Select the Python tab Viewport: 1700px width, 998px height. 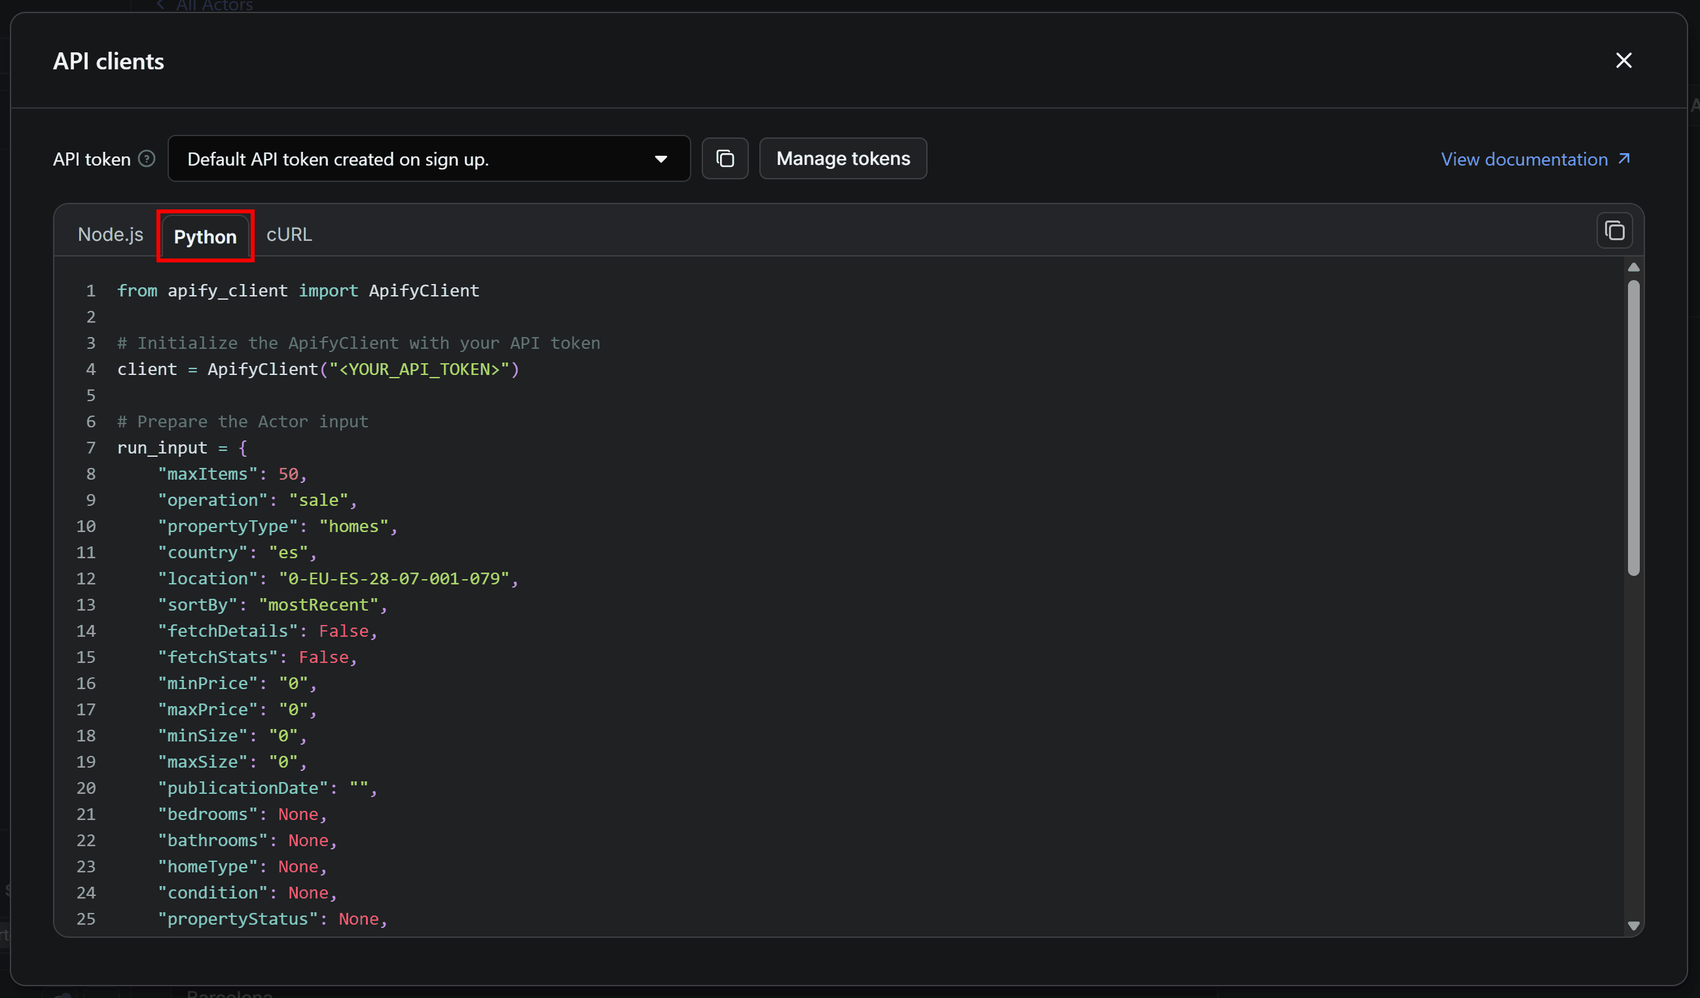(x=205, y=236)
